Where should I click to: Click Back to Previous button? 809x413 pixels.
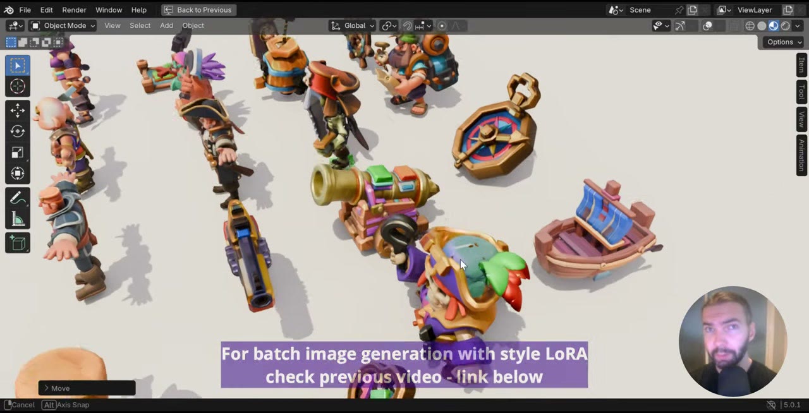point(198,10)
